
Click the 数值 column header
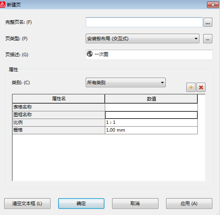[x=151, y=99]
